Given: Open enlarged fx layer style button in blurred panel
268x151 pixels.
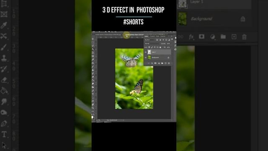Looking at the screenshot, I should click(x=191, y=36).
